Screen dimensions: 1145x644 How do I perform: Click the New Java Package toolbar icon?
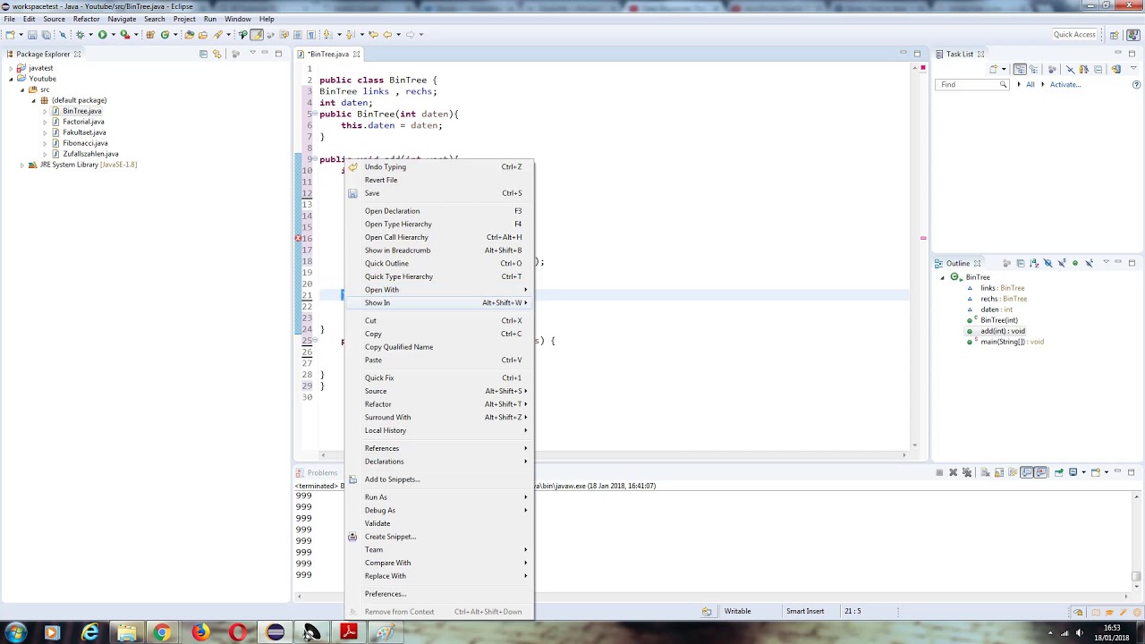[x=150, y=35]
